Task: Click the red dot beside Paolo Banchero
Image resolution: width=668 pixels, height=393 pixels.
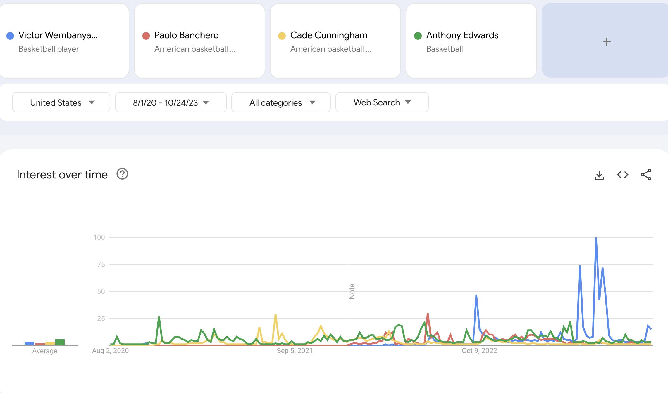Action: click(x=146, y=36)
